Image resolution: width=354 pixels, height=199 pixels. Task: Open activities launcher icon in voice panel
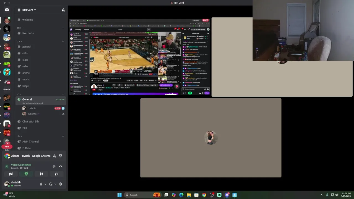41,174
